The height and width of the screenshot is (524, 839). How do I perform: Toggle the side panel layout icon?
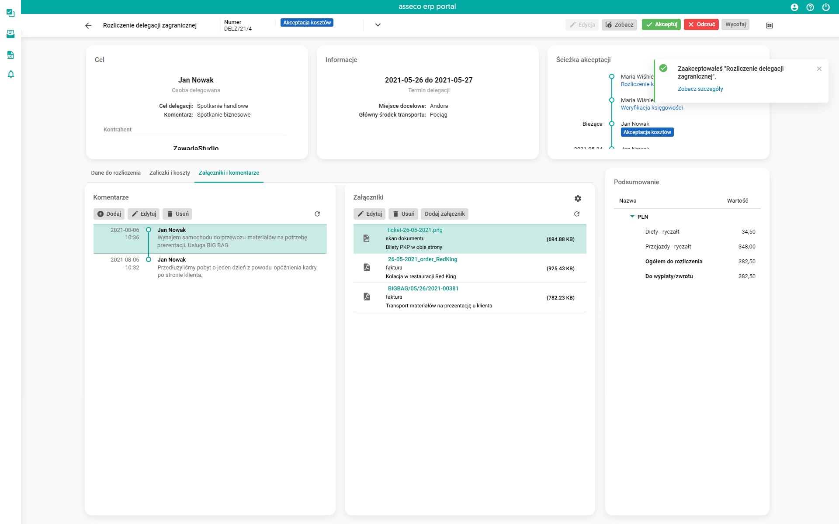(770, 25)
